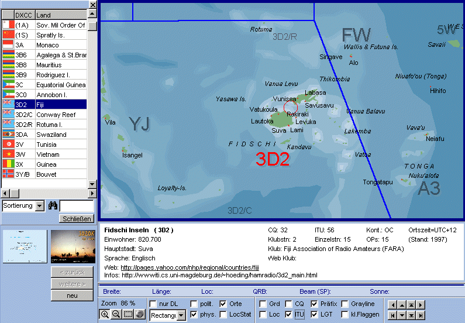Viewport: 465px width, 323px height.
Task: Click the zoom in magnifier icon
Action: pyautogui.click(x=105, y=314)
